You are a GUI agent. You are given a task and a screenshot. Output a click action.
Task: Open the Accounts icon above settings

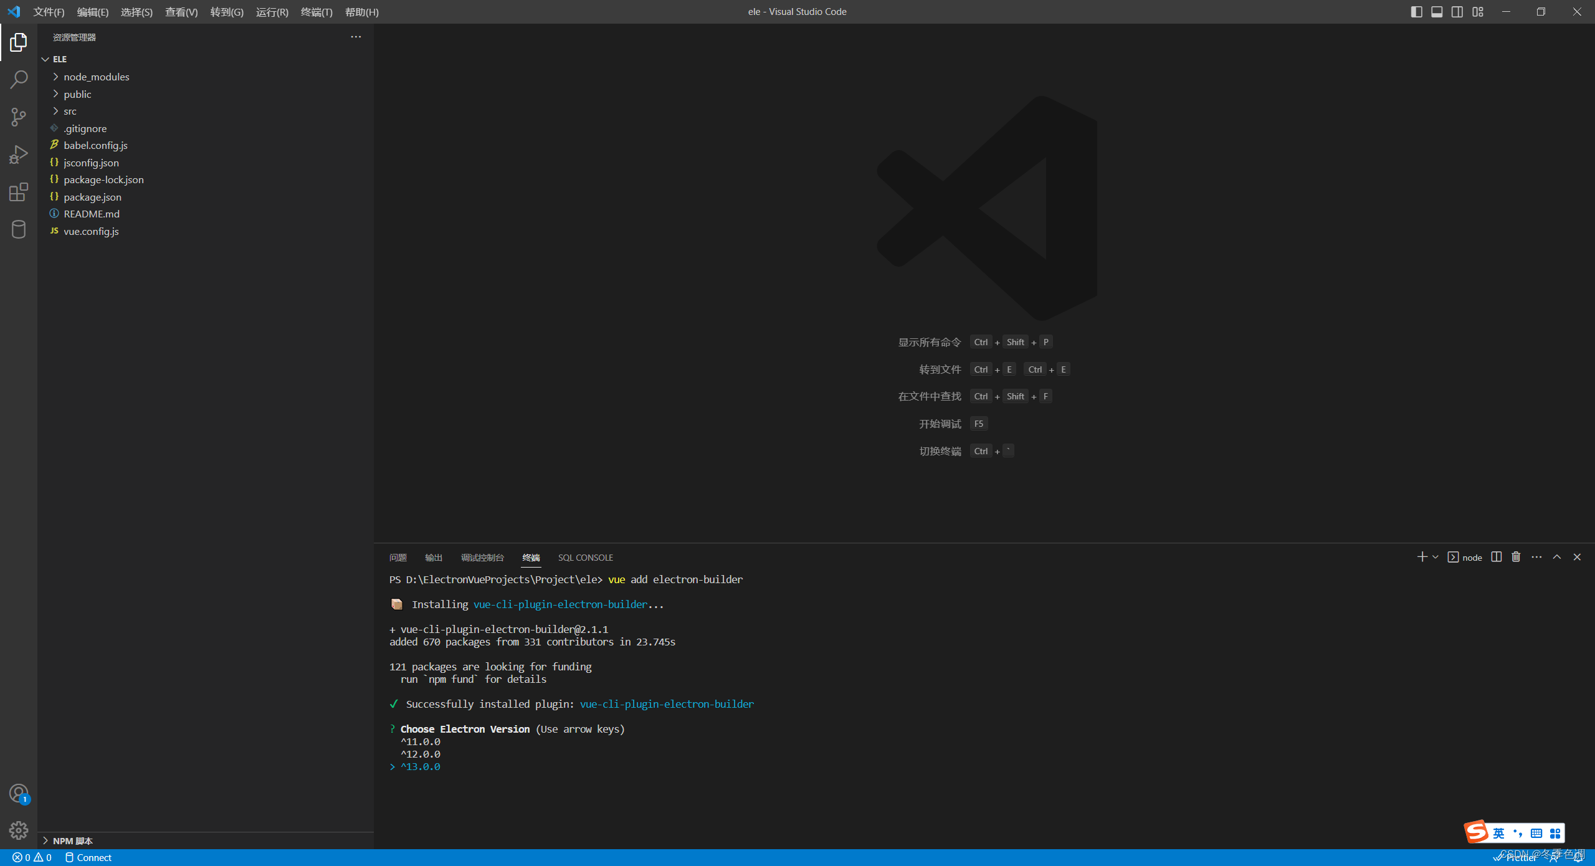[18, 793]
